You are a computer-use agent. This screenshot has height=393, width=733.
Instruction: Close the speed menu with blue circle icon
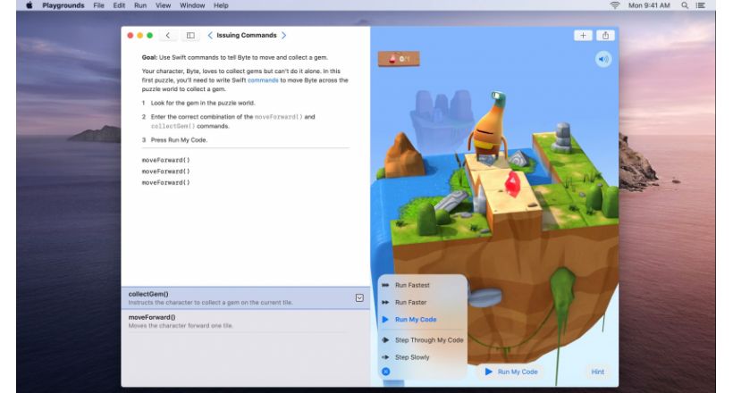(385, 372)
